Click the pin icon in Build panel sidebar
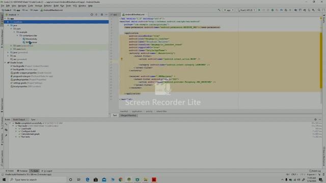Image resolution: width=326 pixels, height=183 pixels. click(x=6, y=135)
